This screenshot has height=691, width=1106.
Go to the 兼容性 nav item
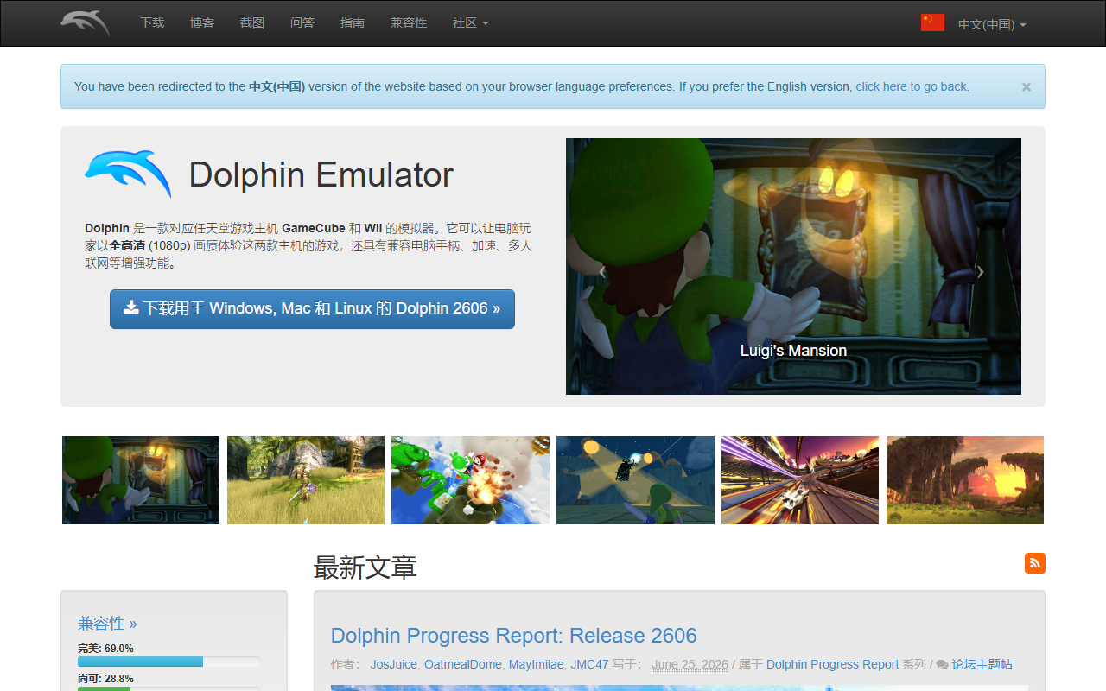409,23
